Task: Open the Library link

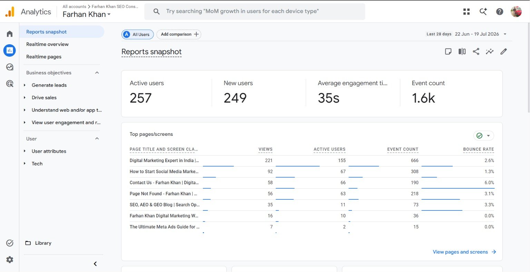Action: pos(43,243)
